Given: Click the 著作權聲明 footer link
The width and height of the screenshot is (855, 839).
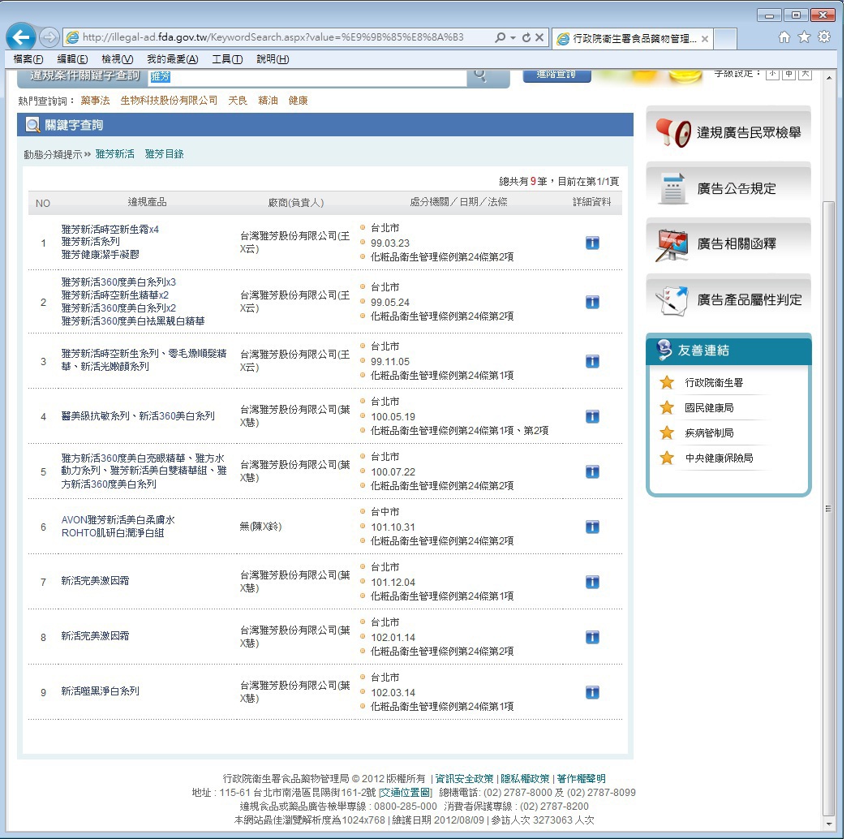Looking at the screenshot, I should 582,778.
